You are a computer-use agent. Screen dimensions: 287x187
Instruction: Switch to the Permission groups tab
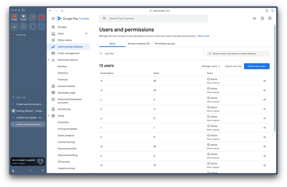(165, 43)
